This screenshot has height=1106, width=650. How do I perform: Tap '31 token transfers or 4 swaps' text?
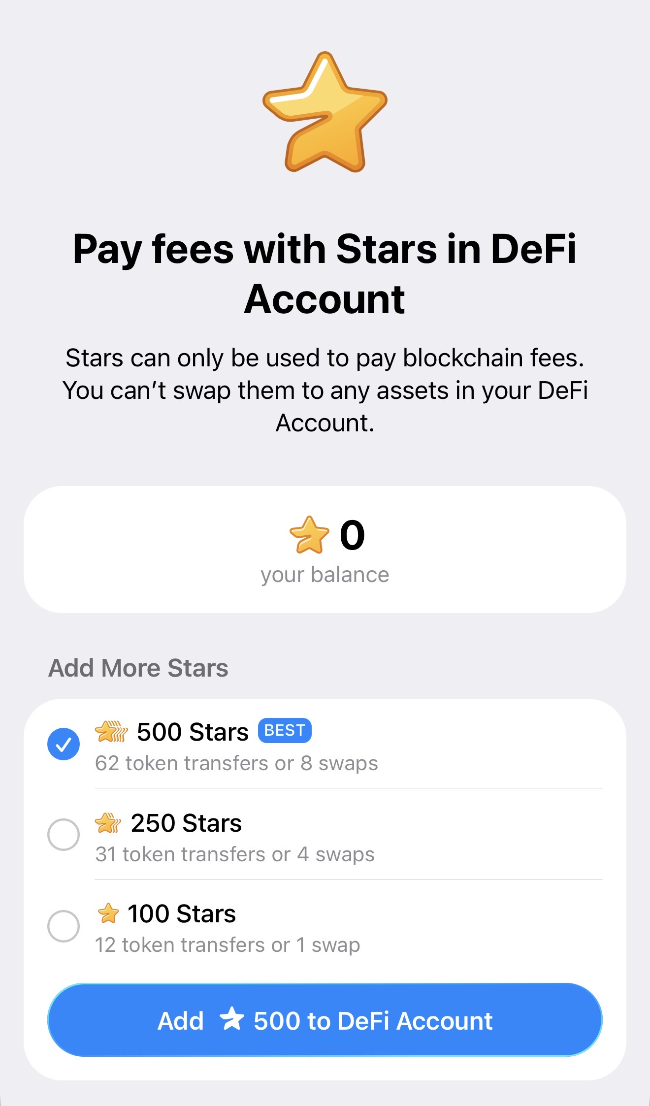click(235, 854)
